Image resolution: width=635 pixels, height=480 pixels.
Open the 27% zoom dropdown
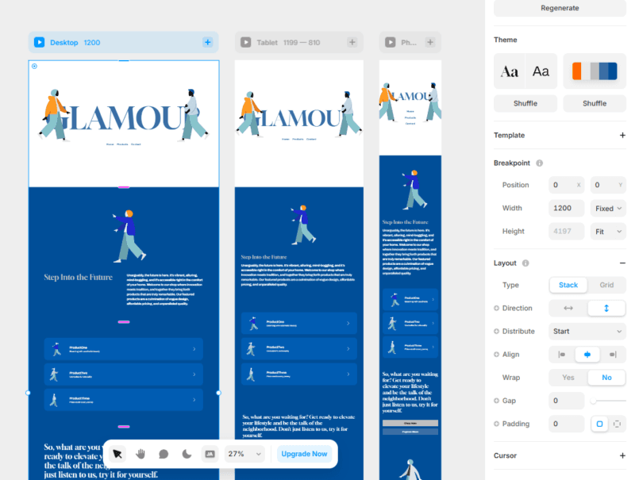(x=244, y=454)
